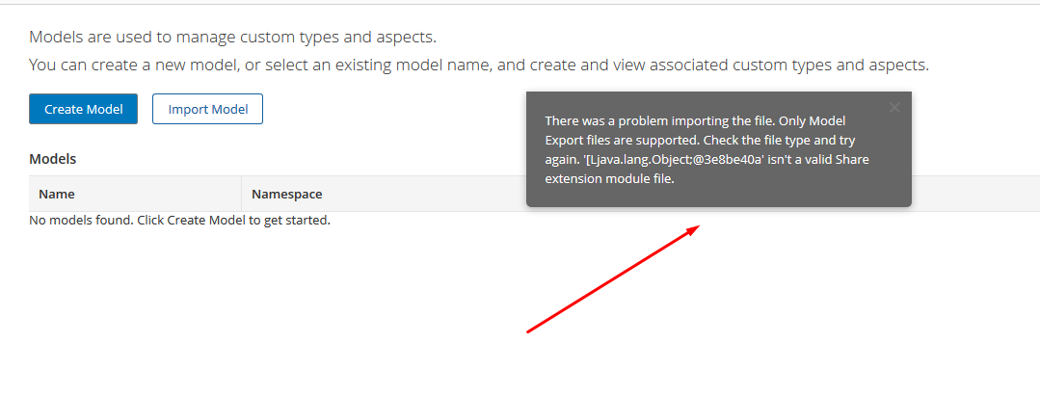1040x395 pixels.
Task: Close the import error notification
Action: (894, 108)
